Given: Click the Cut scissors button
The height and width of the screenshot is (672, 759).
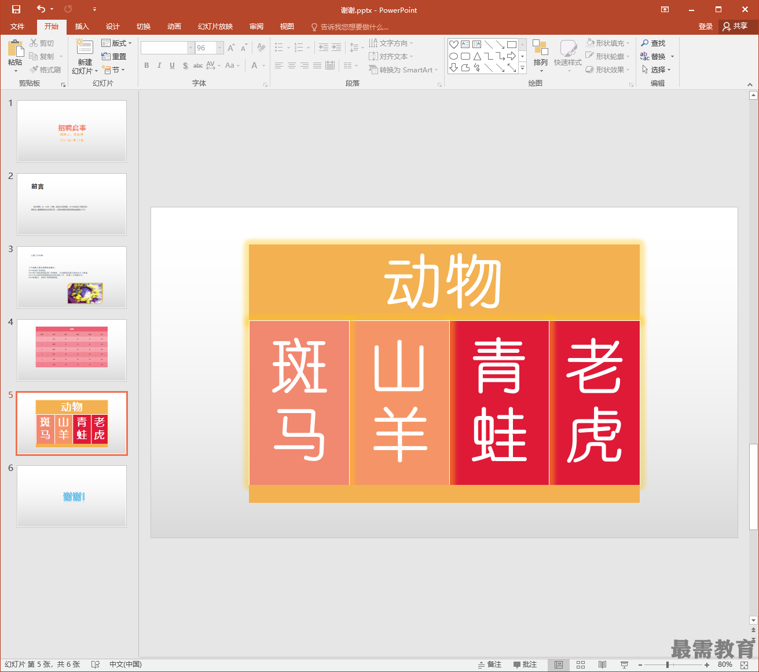Looking at the screenshot, I should 42,43.
